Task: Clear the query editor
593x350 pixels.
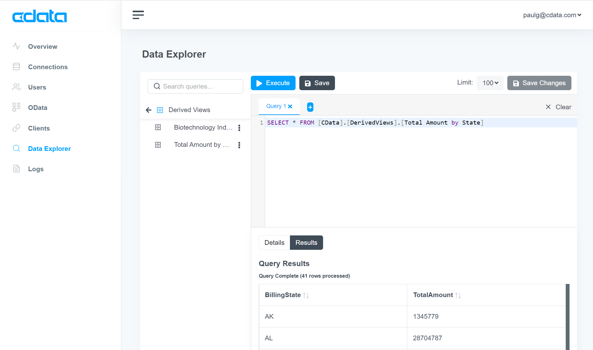Action: (x=558, y=107)
